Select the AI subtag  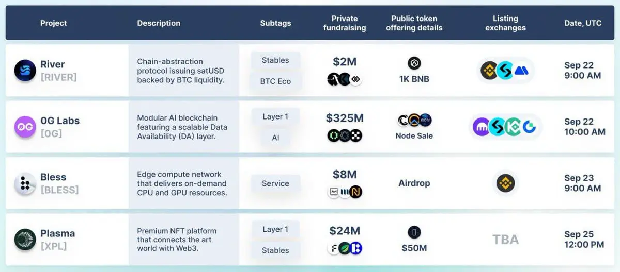click(275, 138)
